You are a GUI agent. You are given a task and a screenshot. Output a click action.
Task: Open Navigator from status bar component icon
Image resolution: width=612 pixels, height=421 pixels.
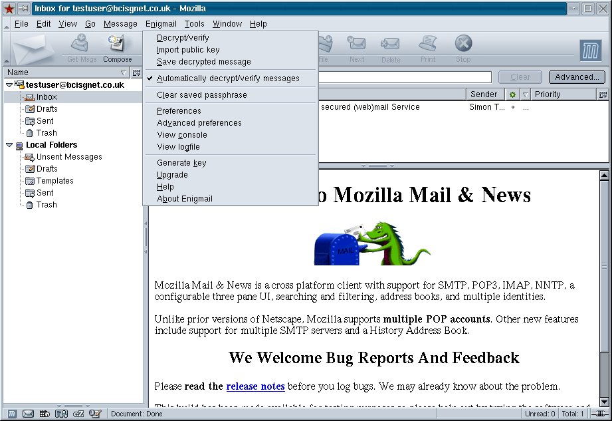(12, 414)
